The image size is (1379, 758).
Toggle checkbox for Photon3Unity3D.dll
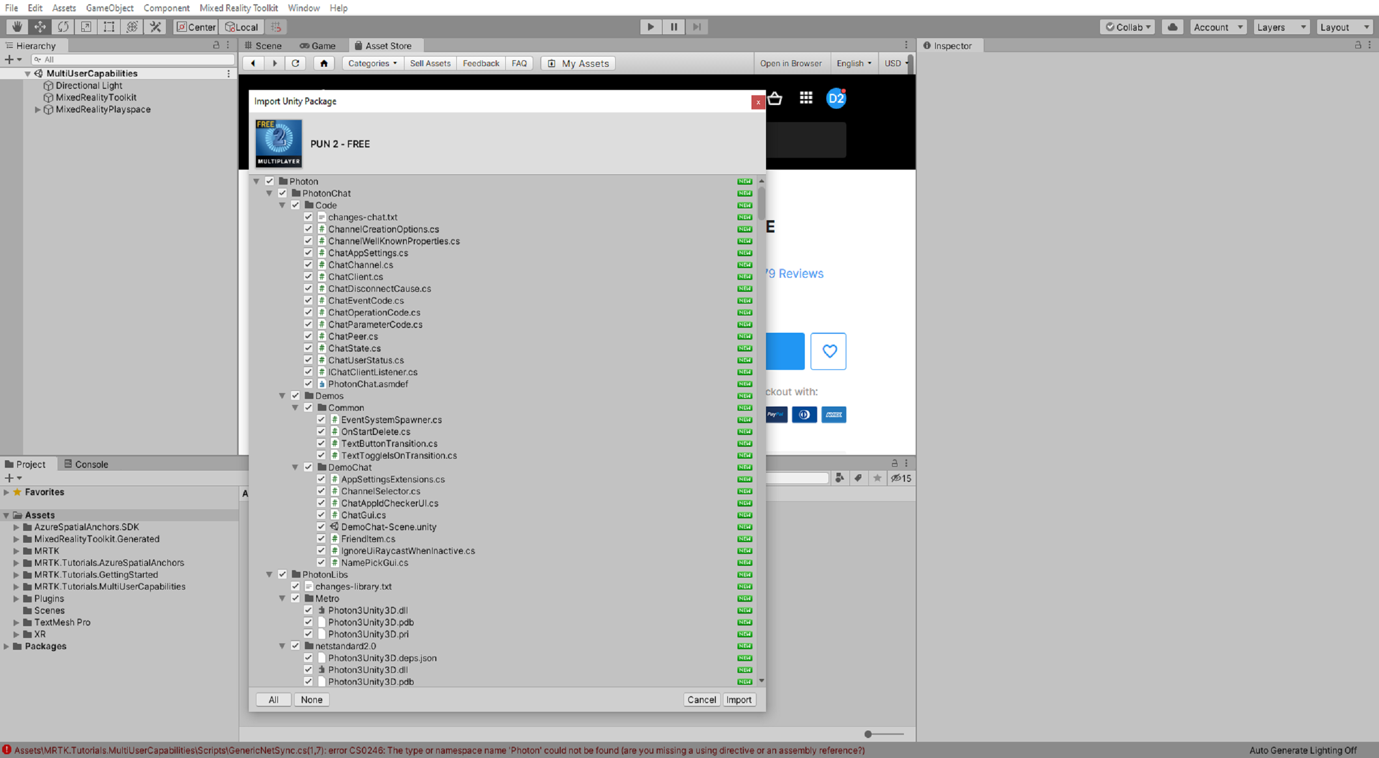[308, 609]
